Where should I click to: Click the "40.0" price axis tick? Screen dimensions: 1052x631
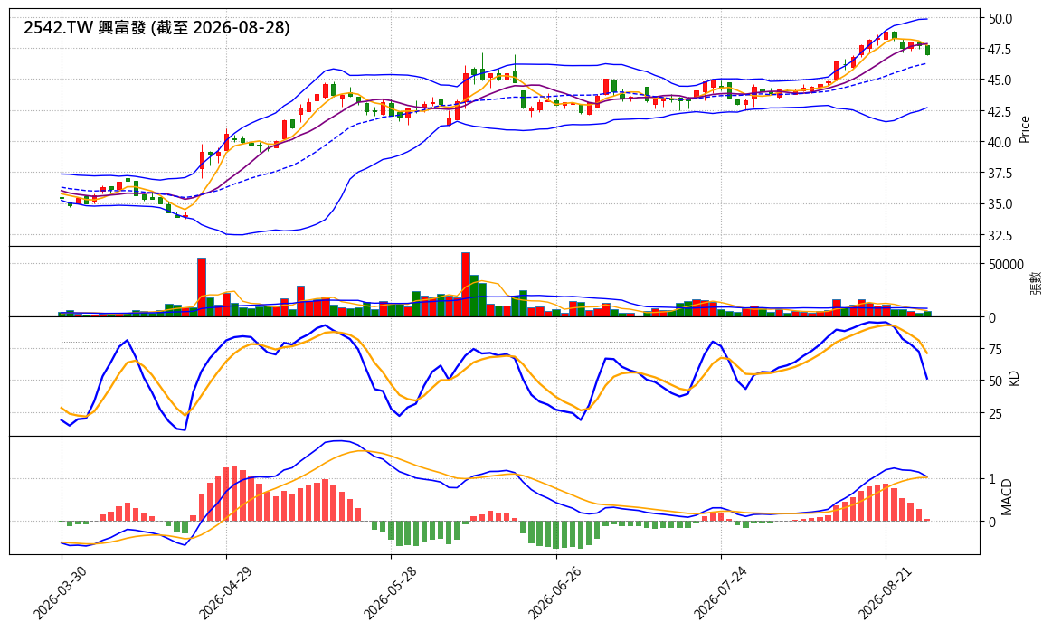[1000, 142]
